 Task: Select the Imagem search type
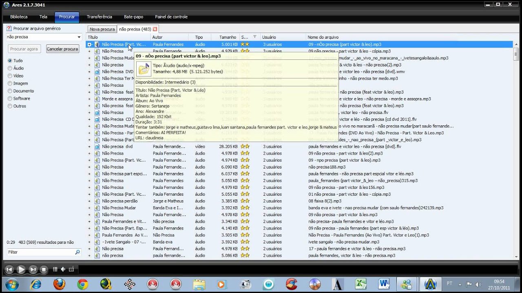pos(10,83)
